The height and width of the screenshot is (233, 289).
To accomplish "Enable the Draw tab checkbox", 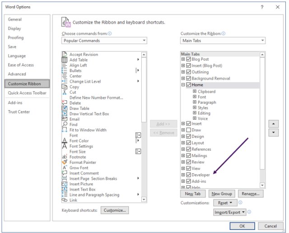I will point(188,130).
